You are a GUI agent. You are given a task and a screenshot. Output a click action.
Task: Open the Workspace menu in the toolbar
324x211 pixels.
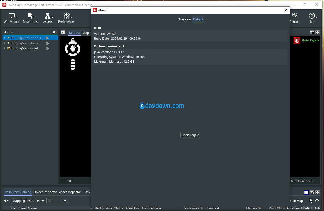[12, 18]
